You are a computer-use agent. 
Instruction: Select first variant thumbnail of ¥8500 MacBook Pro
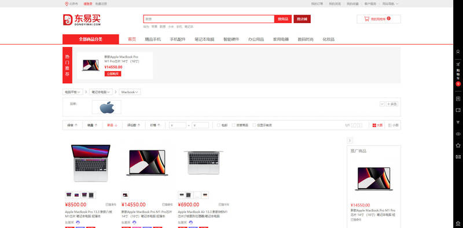[x=69, y=195]
